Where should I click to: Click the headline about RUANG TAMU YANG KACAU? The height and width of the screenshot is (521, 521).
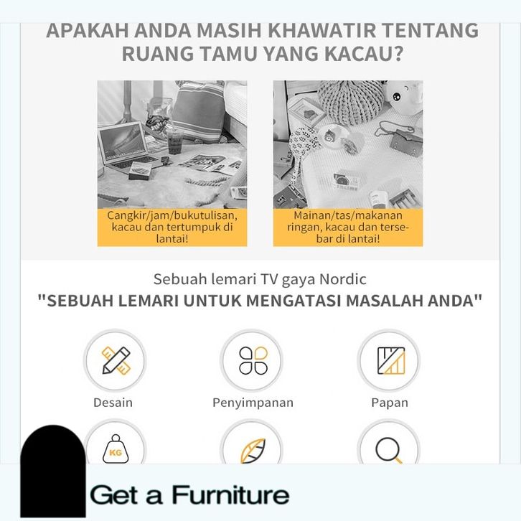click(x=263, y=42)
